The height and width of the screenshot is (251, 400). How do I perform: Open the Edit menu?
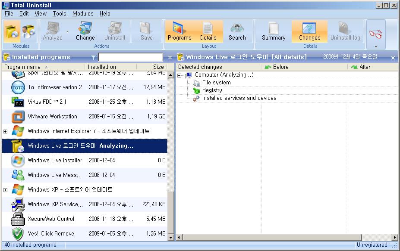coord(24,13)
